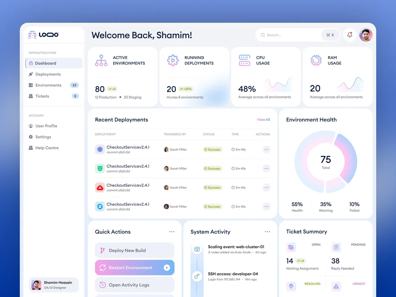The image size is (396, 297).
Task: Click the 55% Health statistic
Action: coord(297,207)
